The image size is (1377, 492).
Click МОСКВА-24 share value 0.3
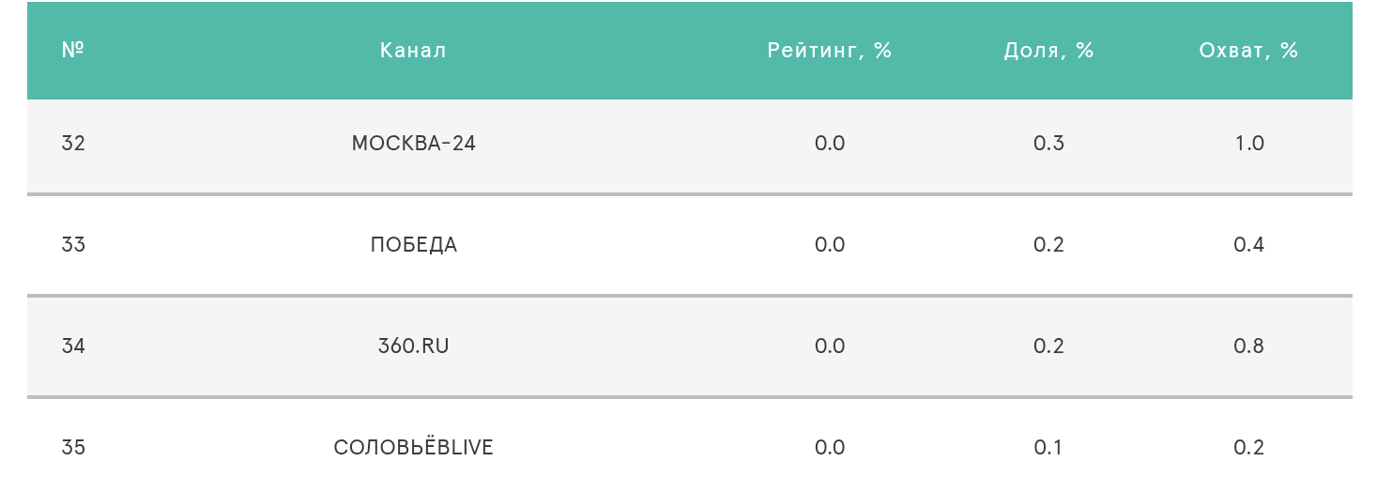pyautogui.click(x=1048, y=144)
